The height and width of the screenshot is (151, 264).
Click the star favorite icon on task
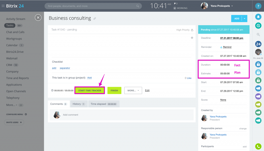[x=192, y=38]
